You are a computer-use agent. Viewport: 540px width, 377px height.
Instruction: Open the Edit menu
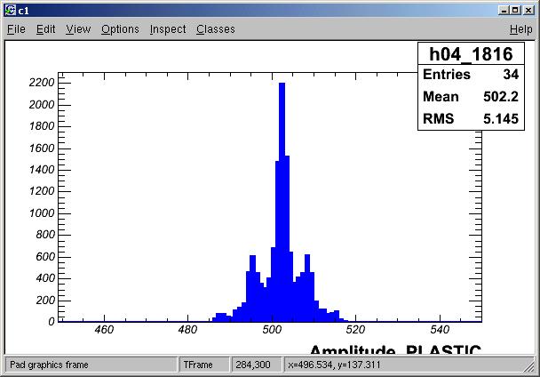pos(46,29)
